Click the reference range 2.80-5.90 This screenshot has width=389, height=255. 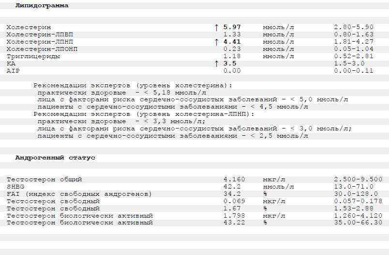tap(354, 28)
